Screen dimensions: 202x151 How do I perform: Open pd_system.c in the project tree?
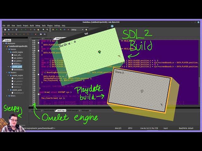[x=18, y=61]
